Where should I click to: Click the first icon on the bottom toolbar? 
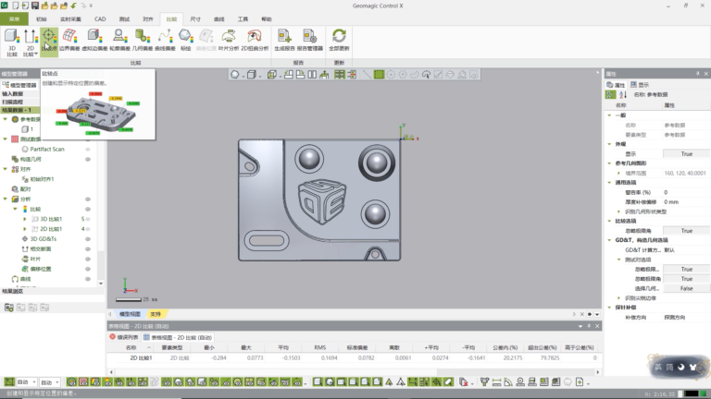(9, 382)
